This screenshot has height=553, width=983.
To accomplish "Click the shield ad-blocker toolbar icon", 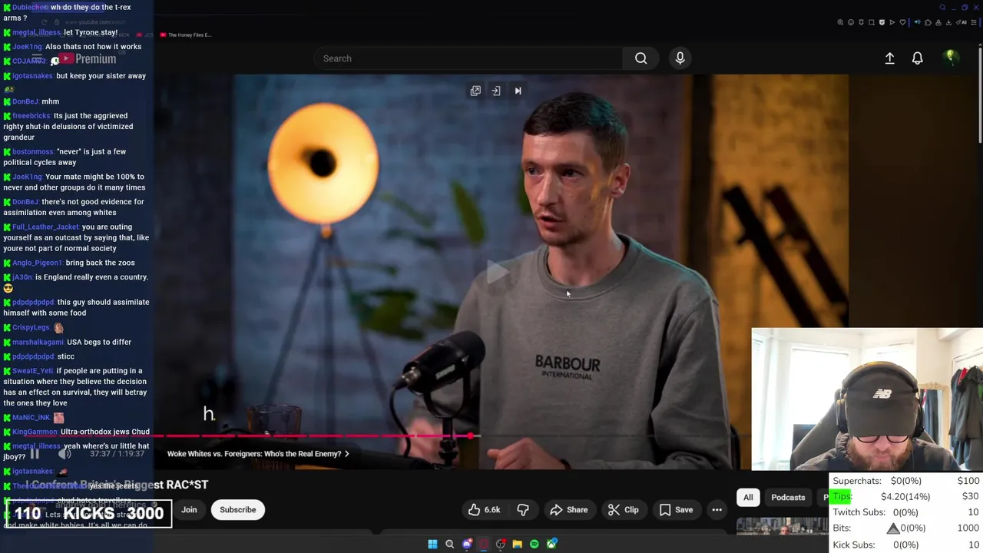I will coord(882,22).
